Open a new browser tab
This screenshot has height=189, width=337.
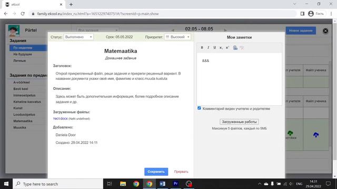point(71,5)
